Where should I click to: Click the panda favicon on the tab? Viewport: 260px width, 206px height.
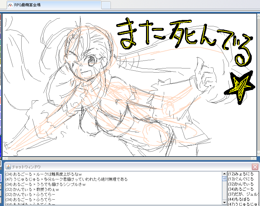point(10,5)
